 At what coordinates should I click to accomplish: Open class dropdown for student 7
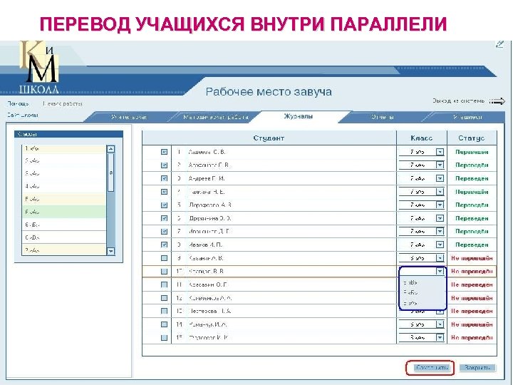click(440, 232)
